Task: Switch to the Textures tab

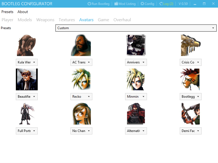Action: (x=67, y=20)
